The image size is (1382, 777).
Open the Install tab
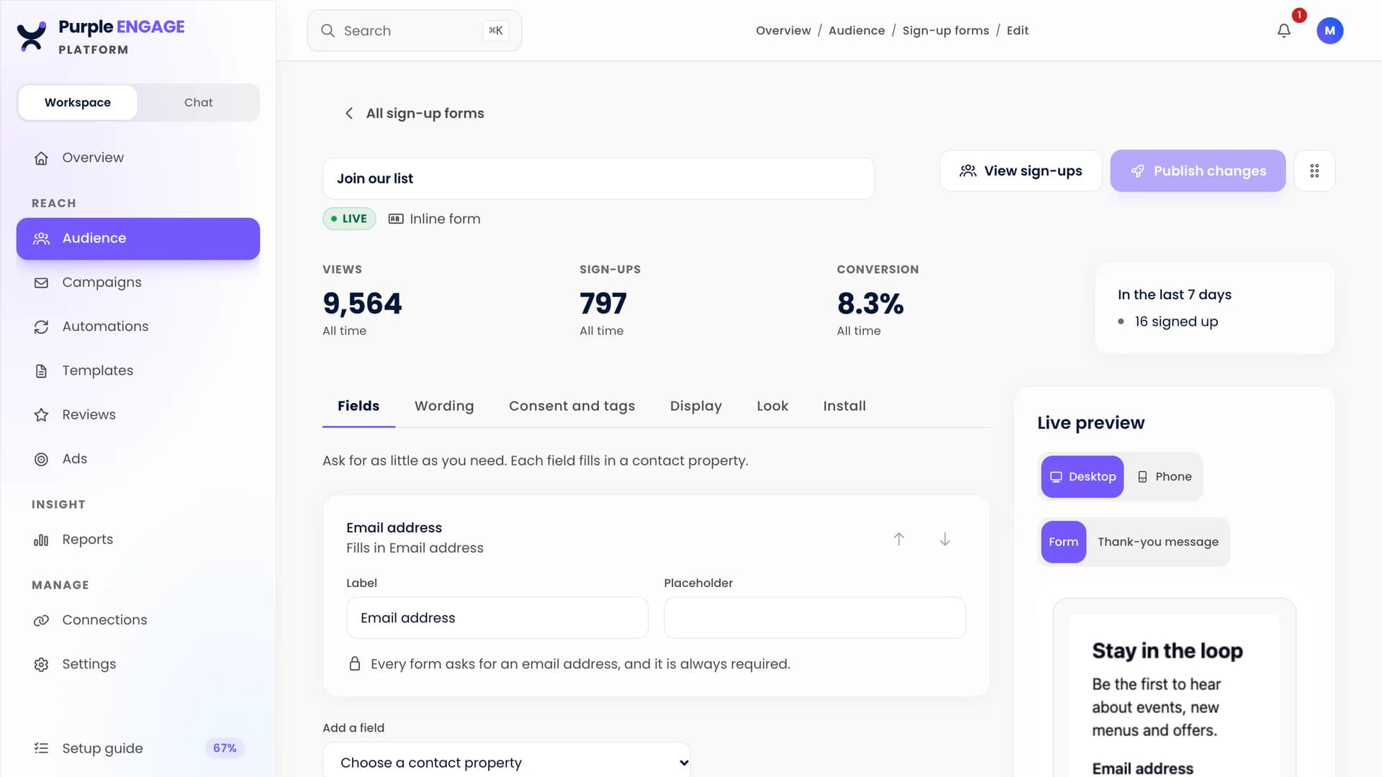tap(844, 406)
